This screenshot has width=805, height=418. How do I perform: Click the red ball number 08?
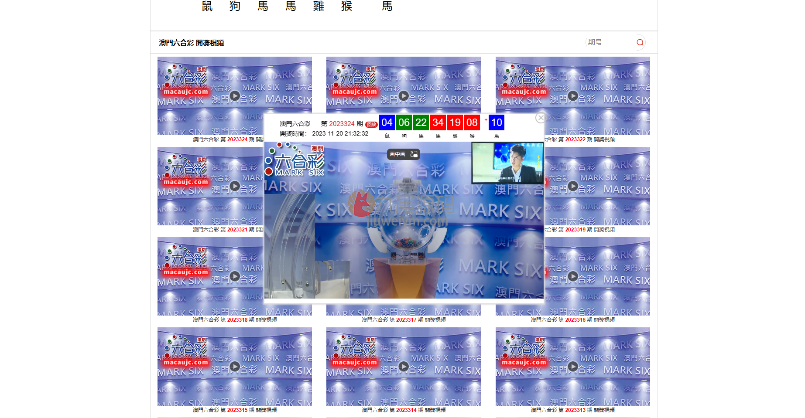(472, 122)
